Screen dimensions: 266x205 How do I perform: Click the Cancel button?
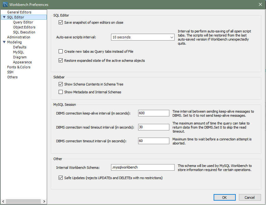click(249, 197)
